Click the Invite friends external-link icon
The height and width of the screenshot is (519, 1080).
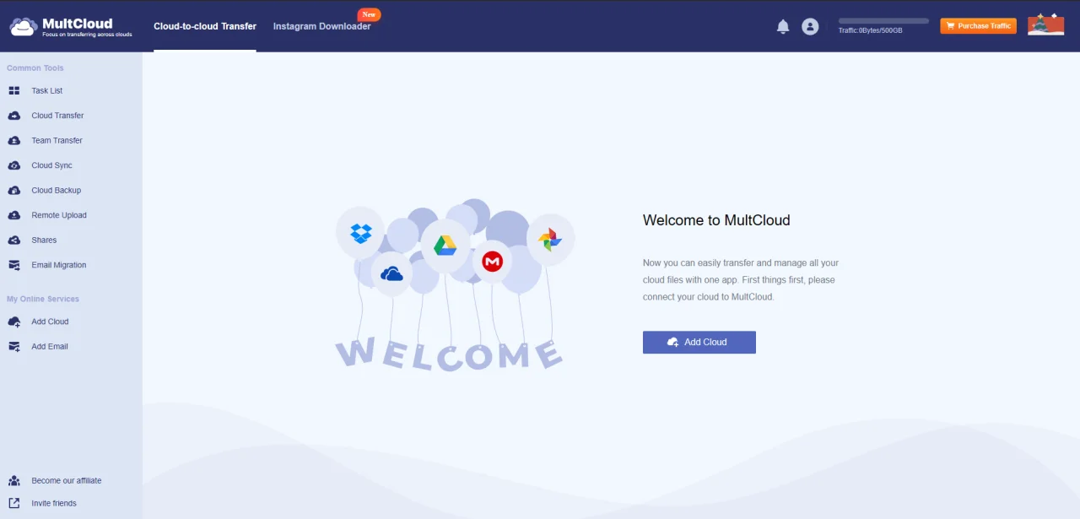[x=14, y=504]
